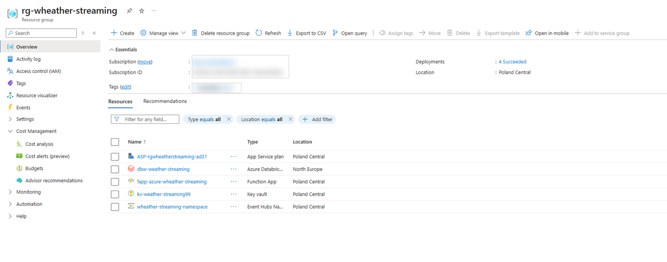Click the Key vault resource icon
The height and width of the screenshot is (262, 667).
coord(131,194)
